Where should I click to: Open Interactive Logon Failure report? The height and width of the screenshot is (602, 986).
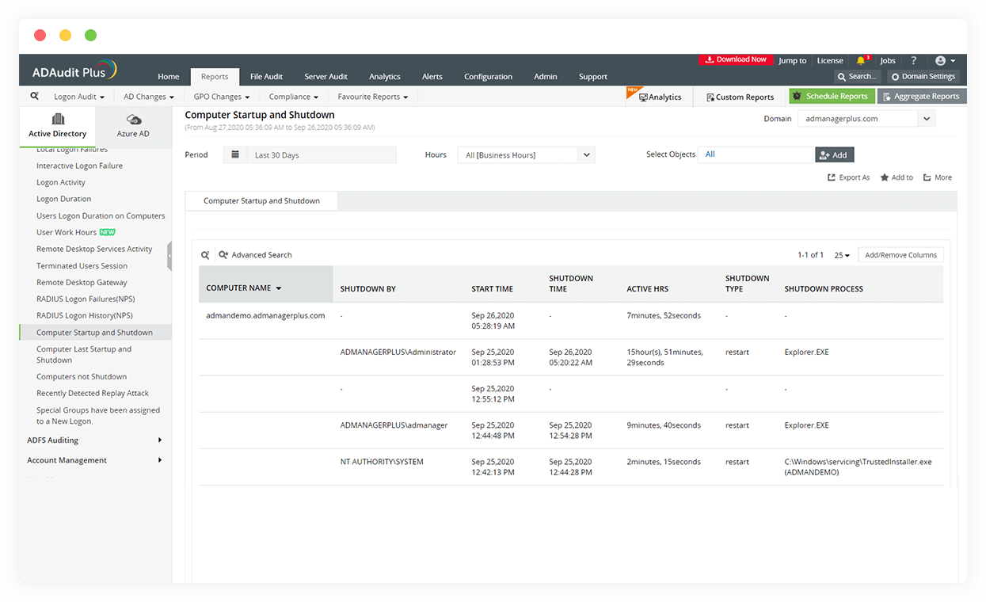point(79,166)
